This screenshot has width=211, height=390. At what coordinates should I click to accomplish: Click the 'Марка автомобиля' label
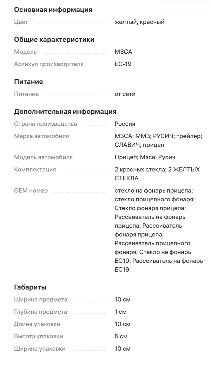(41, 136)
